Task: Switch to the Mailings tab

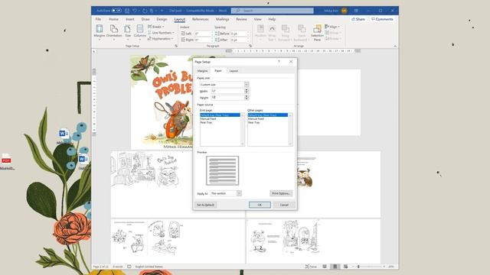Action: 222,19
